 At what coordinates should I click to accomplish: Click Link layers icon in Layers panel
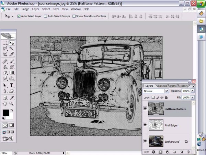pyautogui.click(x=146, y=152)
